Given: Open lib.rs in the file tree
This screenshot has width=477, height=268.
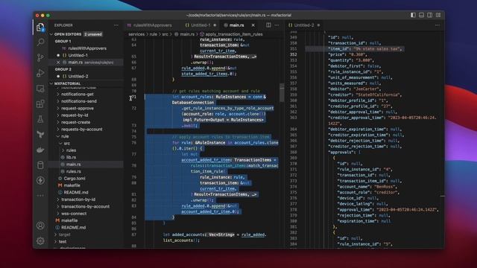Looking at the screenshot, I should (72, 157).
